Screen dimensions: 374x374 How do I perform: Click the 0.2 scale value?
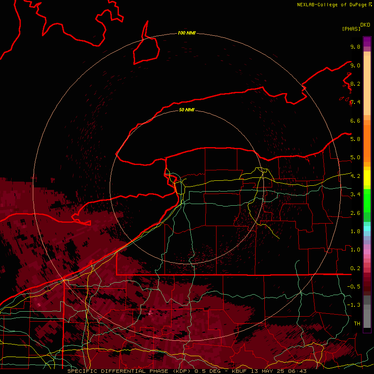355,268
